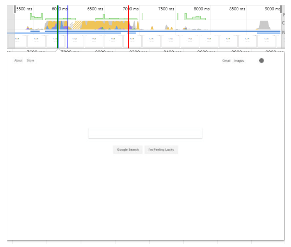Open the Images link
291x247 pixels.
pos(239,61)
